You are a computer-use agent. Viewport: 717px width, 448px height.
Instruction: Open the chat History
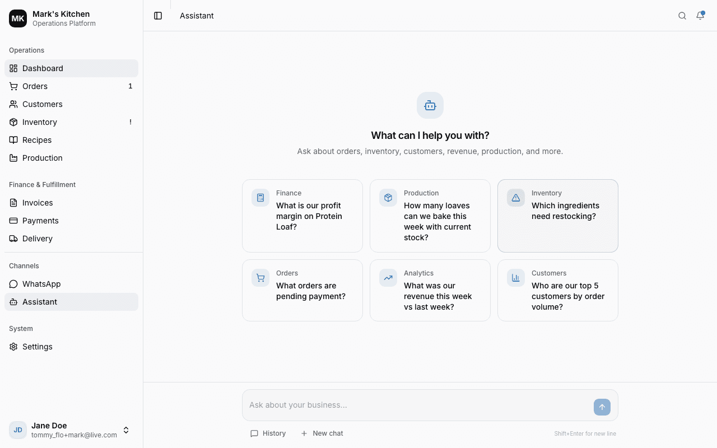coord(268,433)
